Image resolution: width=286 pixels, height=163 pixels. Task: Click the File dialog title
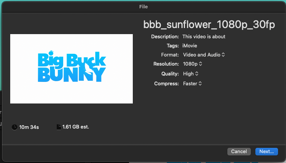[x=143, y=7]
